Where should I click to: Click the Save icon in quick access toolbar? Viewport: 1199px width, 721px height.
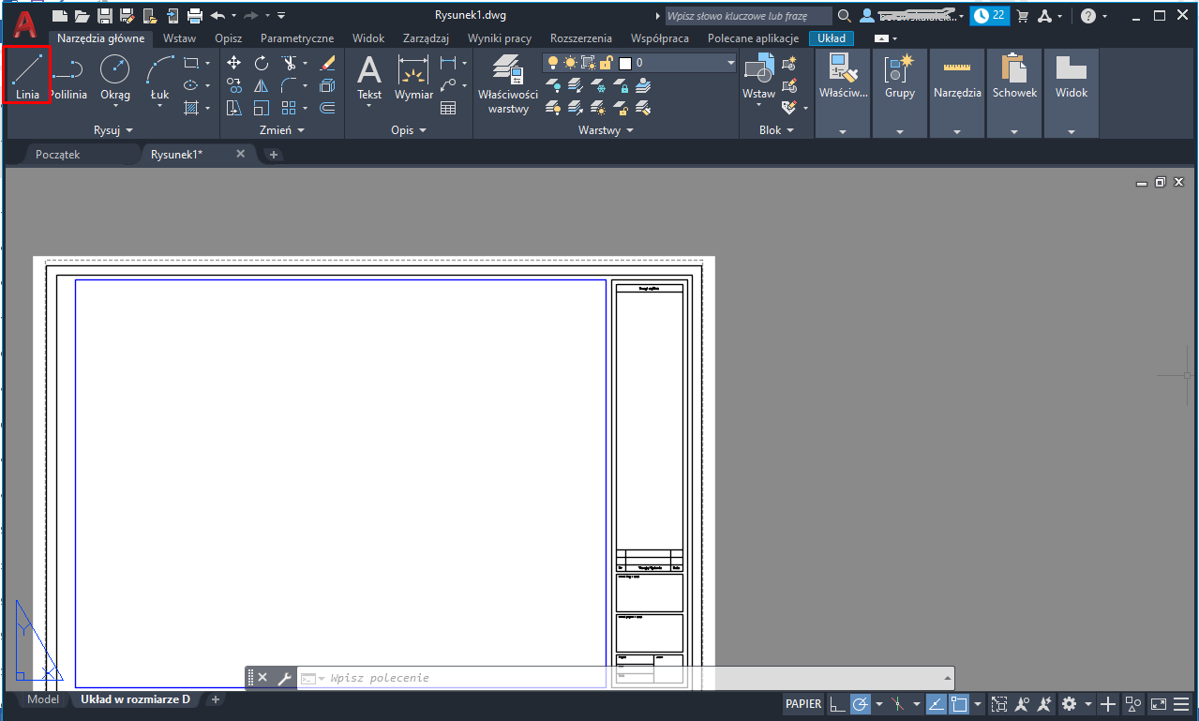coord(105,15)
